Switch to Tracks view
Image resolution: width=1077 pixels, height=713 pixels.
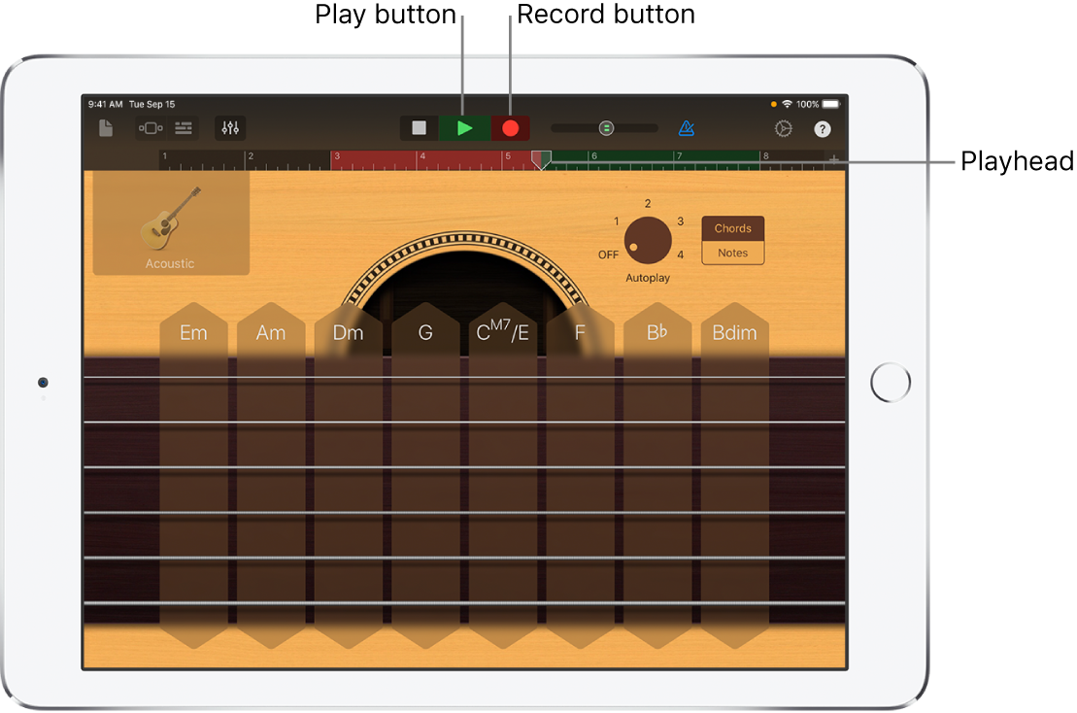pos(184,128)
